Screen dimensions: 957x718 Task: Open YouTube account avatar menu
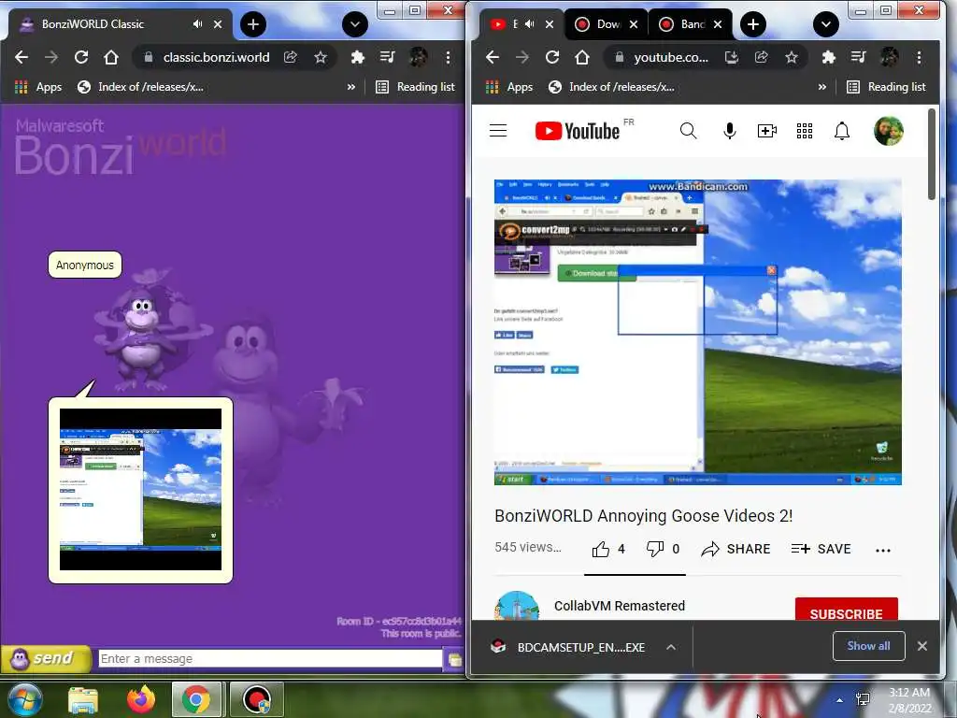pyautogui.click(x=889, y=131)
